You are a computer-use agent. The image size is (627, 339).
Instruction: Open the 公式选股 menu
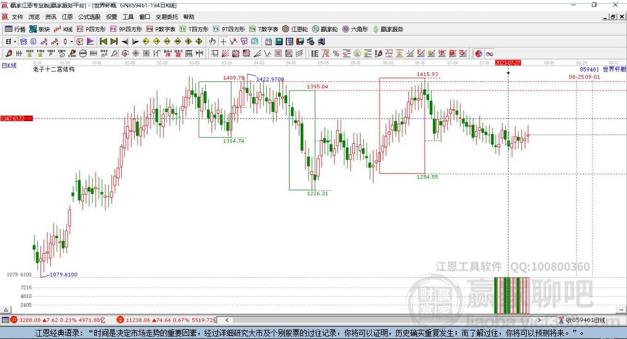pos(89,17)
